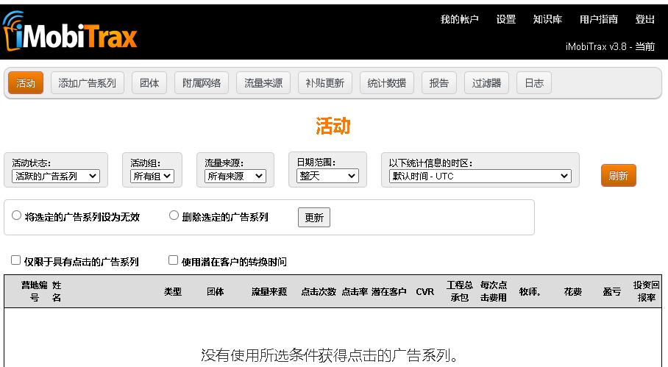Image resolution: width=668 pixels, height=367 pixels.
Task: Click 登出 to log out
Action: click(x=645, y=20)
